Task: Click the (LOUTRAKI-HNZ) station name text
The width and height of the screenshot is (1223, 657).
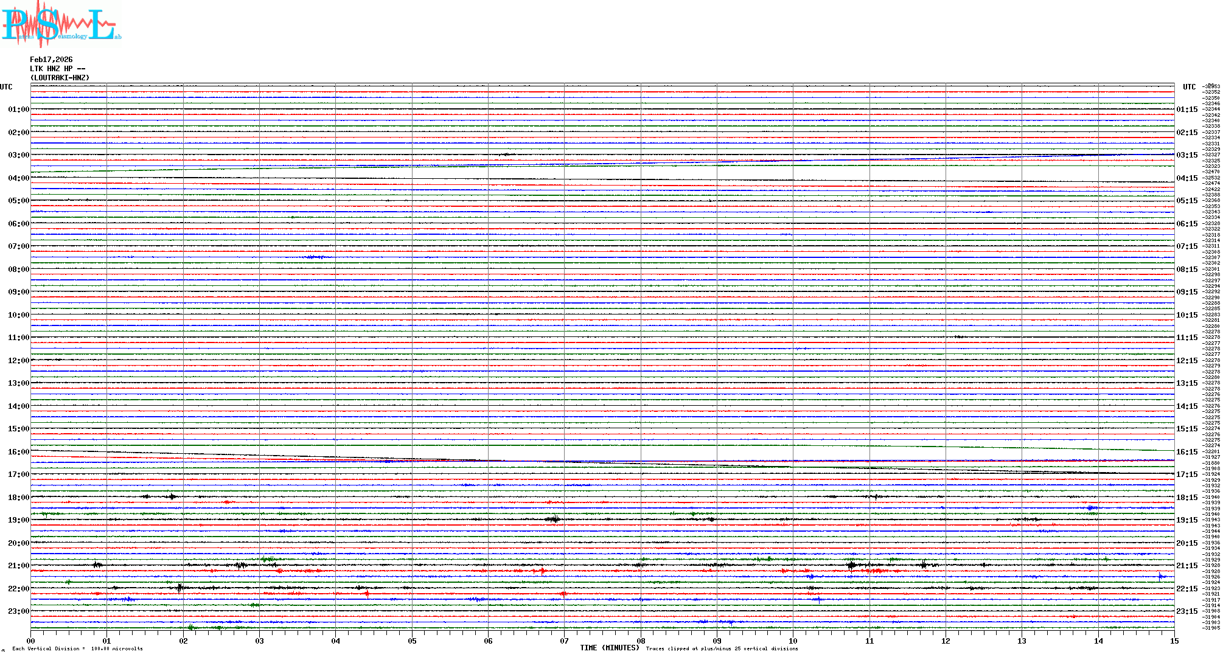Action: coord(60,78)
